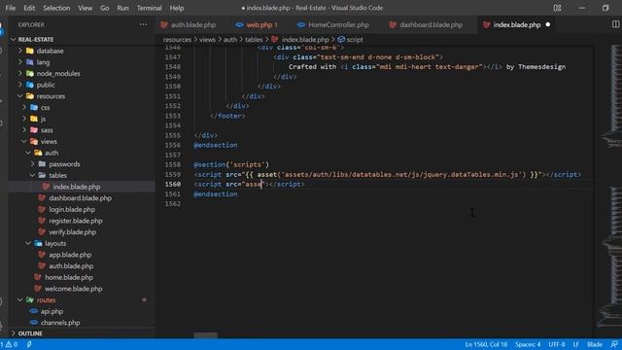The height and width of the screenshot is (350, 622).
Task: Open the Selection menu
Action: [56, 8]
